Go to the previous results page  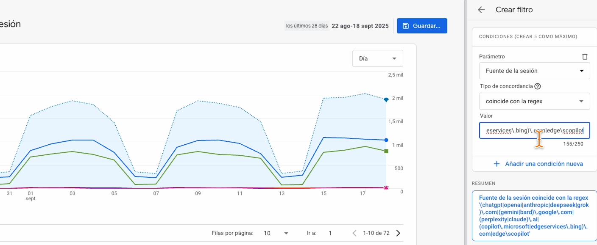coord(354,233)
